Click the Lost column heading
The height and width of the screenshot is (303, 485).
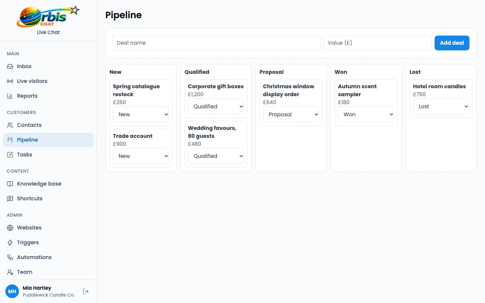[415, 72]
